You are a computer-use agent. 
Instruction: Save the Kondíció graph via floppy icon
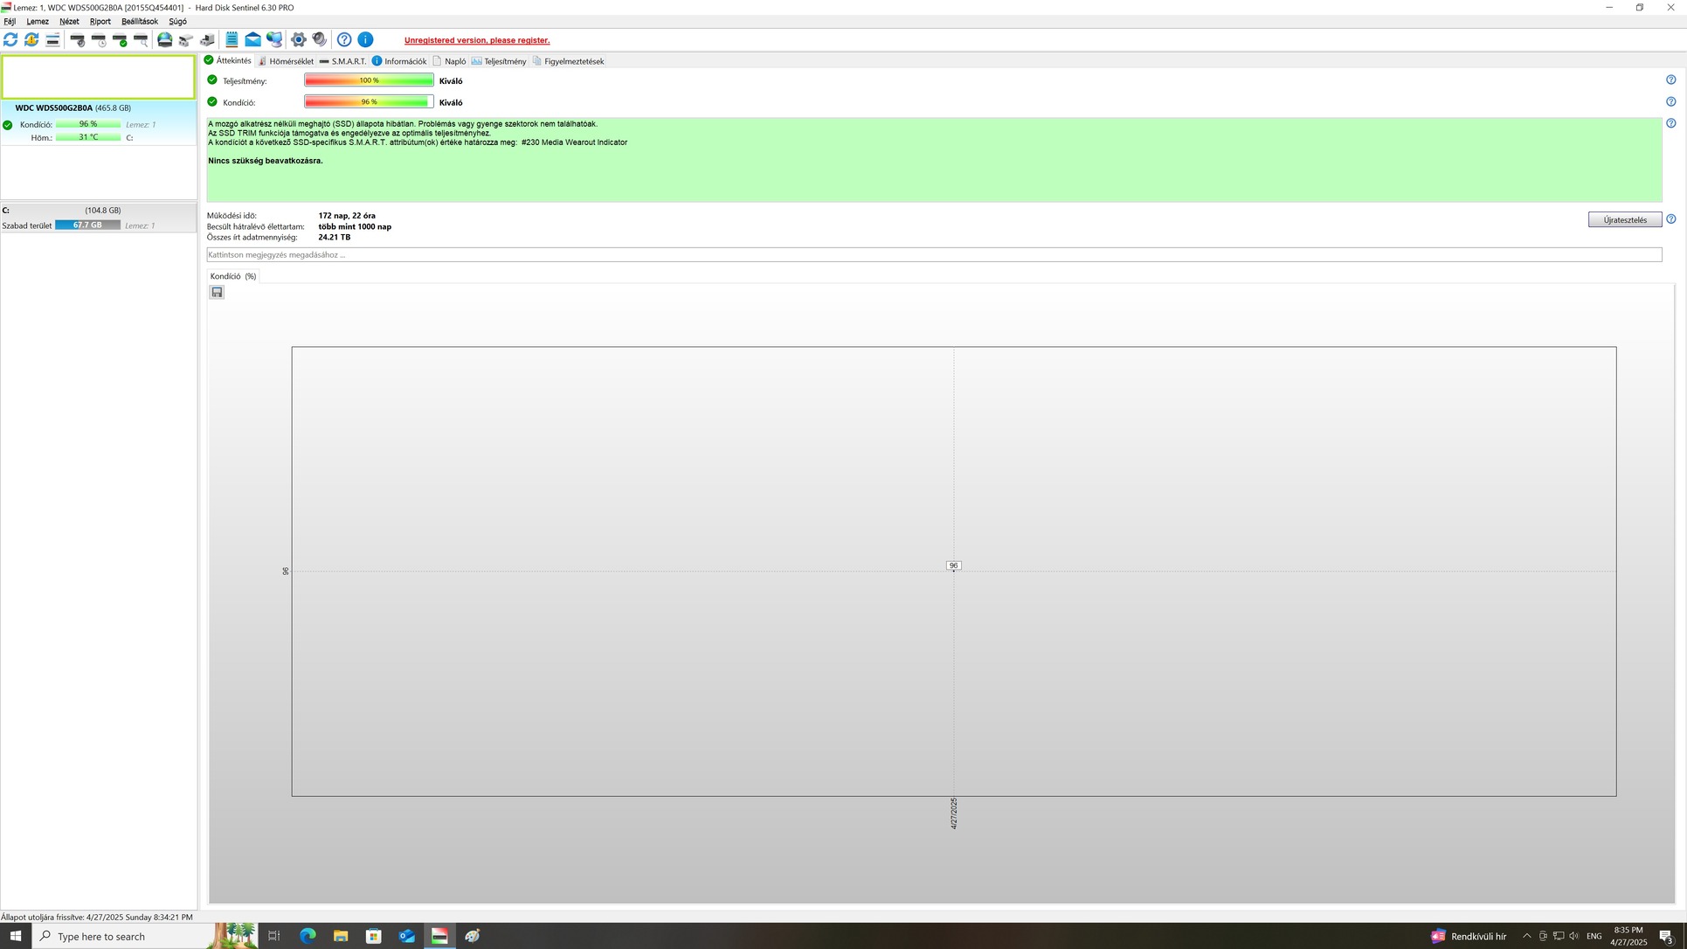click(x=217, y=293)
